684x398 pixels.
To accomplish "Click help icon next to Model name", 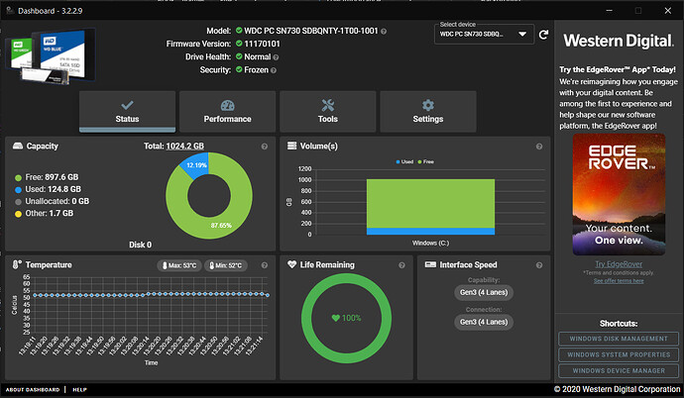I will pyautogui.click(x=384, y=32).
